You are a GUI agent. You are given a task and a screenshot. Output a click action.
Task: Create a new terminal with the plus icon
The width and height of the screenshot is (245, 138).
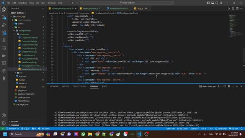click(x=218, y=86)
